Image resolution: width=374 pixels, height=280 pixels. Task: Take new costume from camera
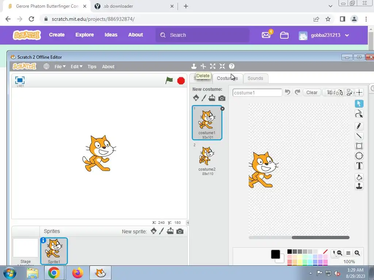click(222, 98)
